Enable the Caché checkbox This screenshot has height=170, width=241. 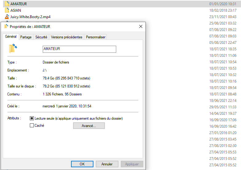(x=32, y=126)
